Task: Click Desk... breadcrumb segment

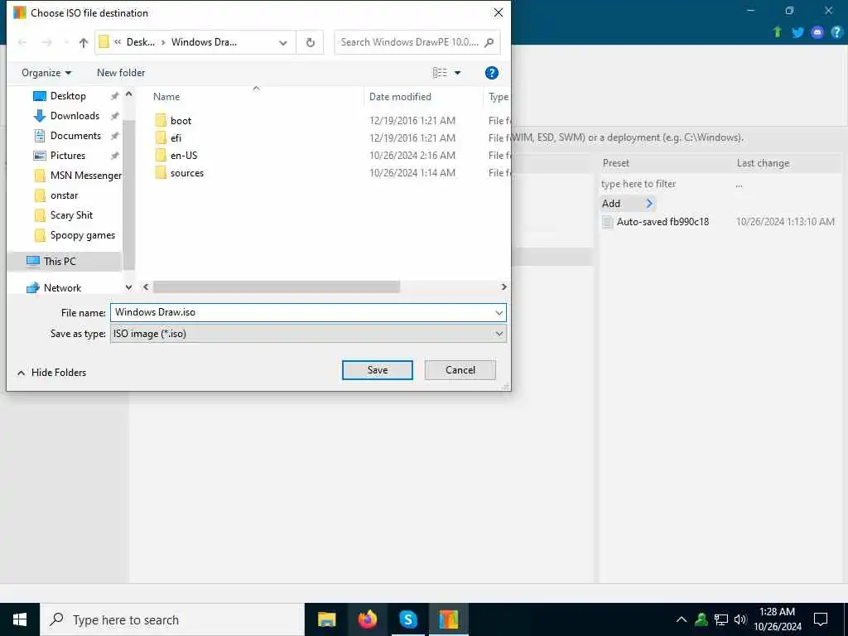Action: [141, 42]
